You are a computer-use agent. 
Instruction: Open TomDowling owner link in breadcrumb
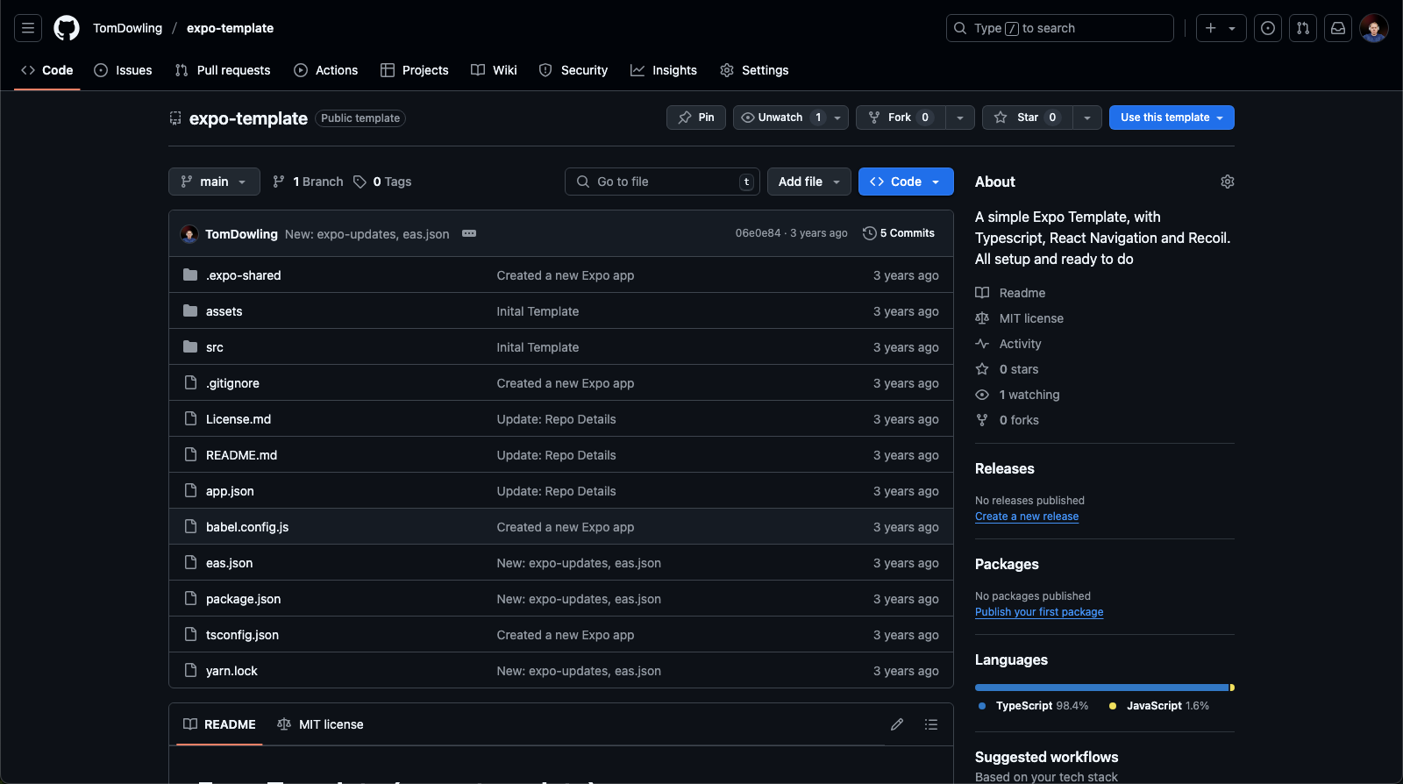pos(128,28)
